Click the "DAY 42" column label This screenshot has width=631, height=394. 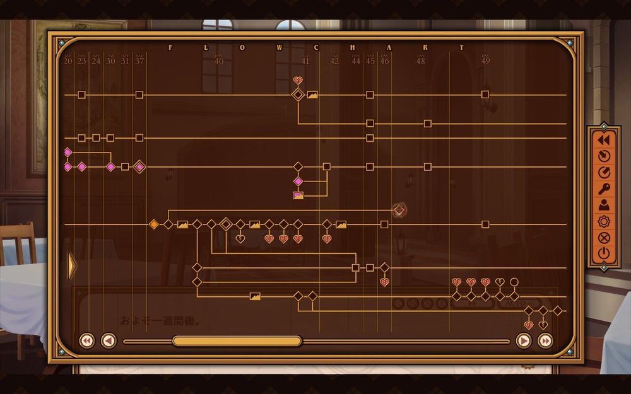(x=334, y=60)
